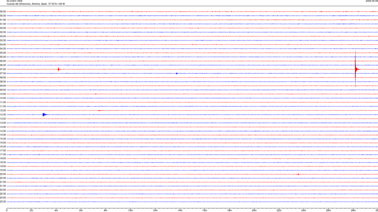Click the 06:30 time label
The width and height of the screenshot is (378, 212).
tap(3, 65)
